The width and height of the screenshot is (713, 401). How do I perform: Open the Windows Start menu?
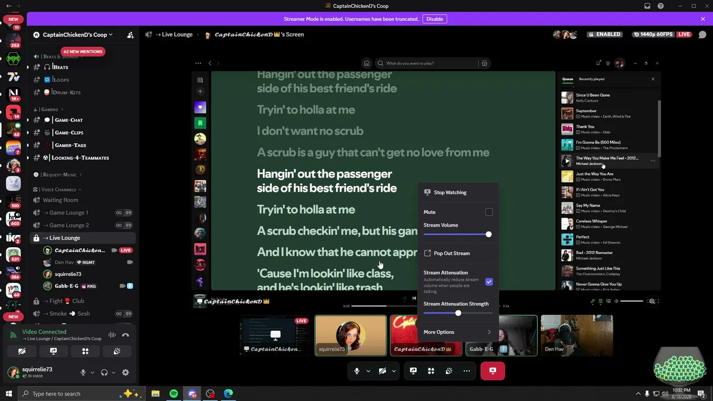(8, 394)
